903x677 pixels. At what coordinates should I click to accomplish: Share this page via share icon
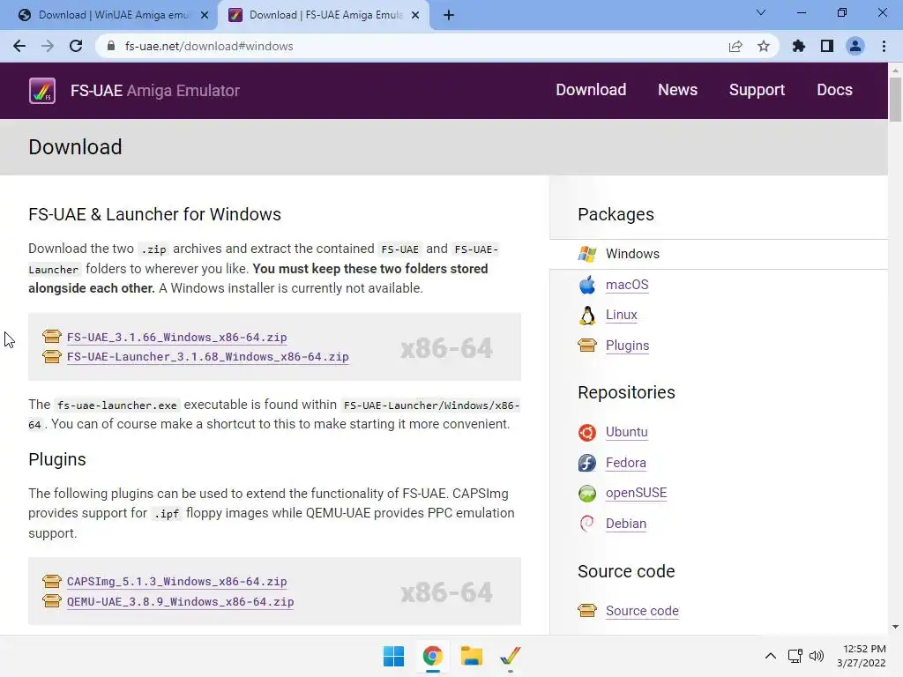[735, 46]
